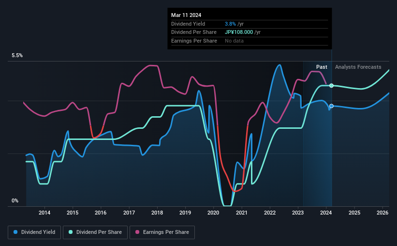Click the tooltip 'Dividend Per Share' row label
The width and height of the screenshot is (397, 246).
click(x=194, y=32)
